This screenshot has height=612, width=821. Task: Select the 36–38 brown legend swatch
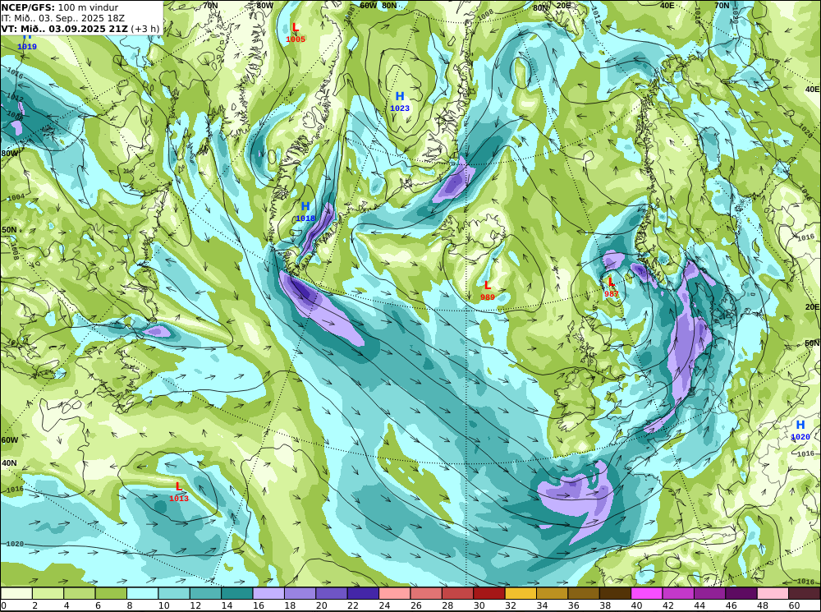[583, 593]
